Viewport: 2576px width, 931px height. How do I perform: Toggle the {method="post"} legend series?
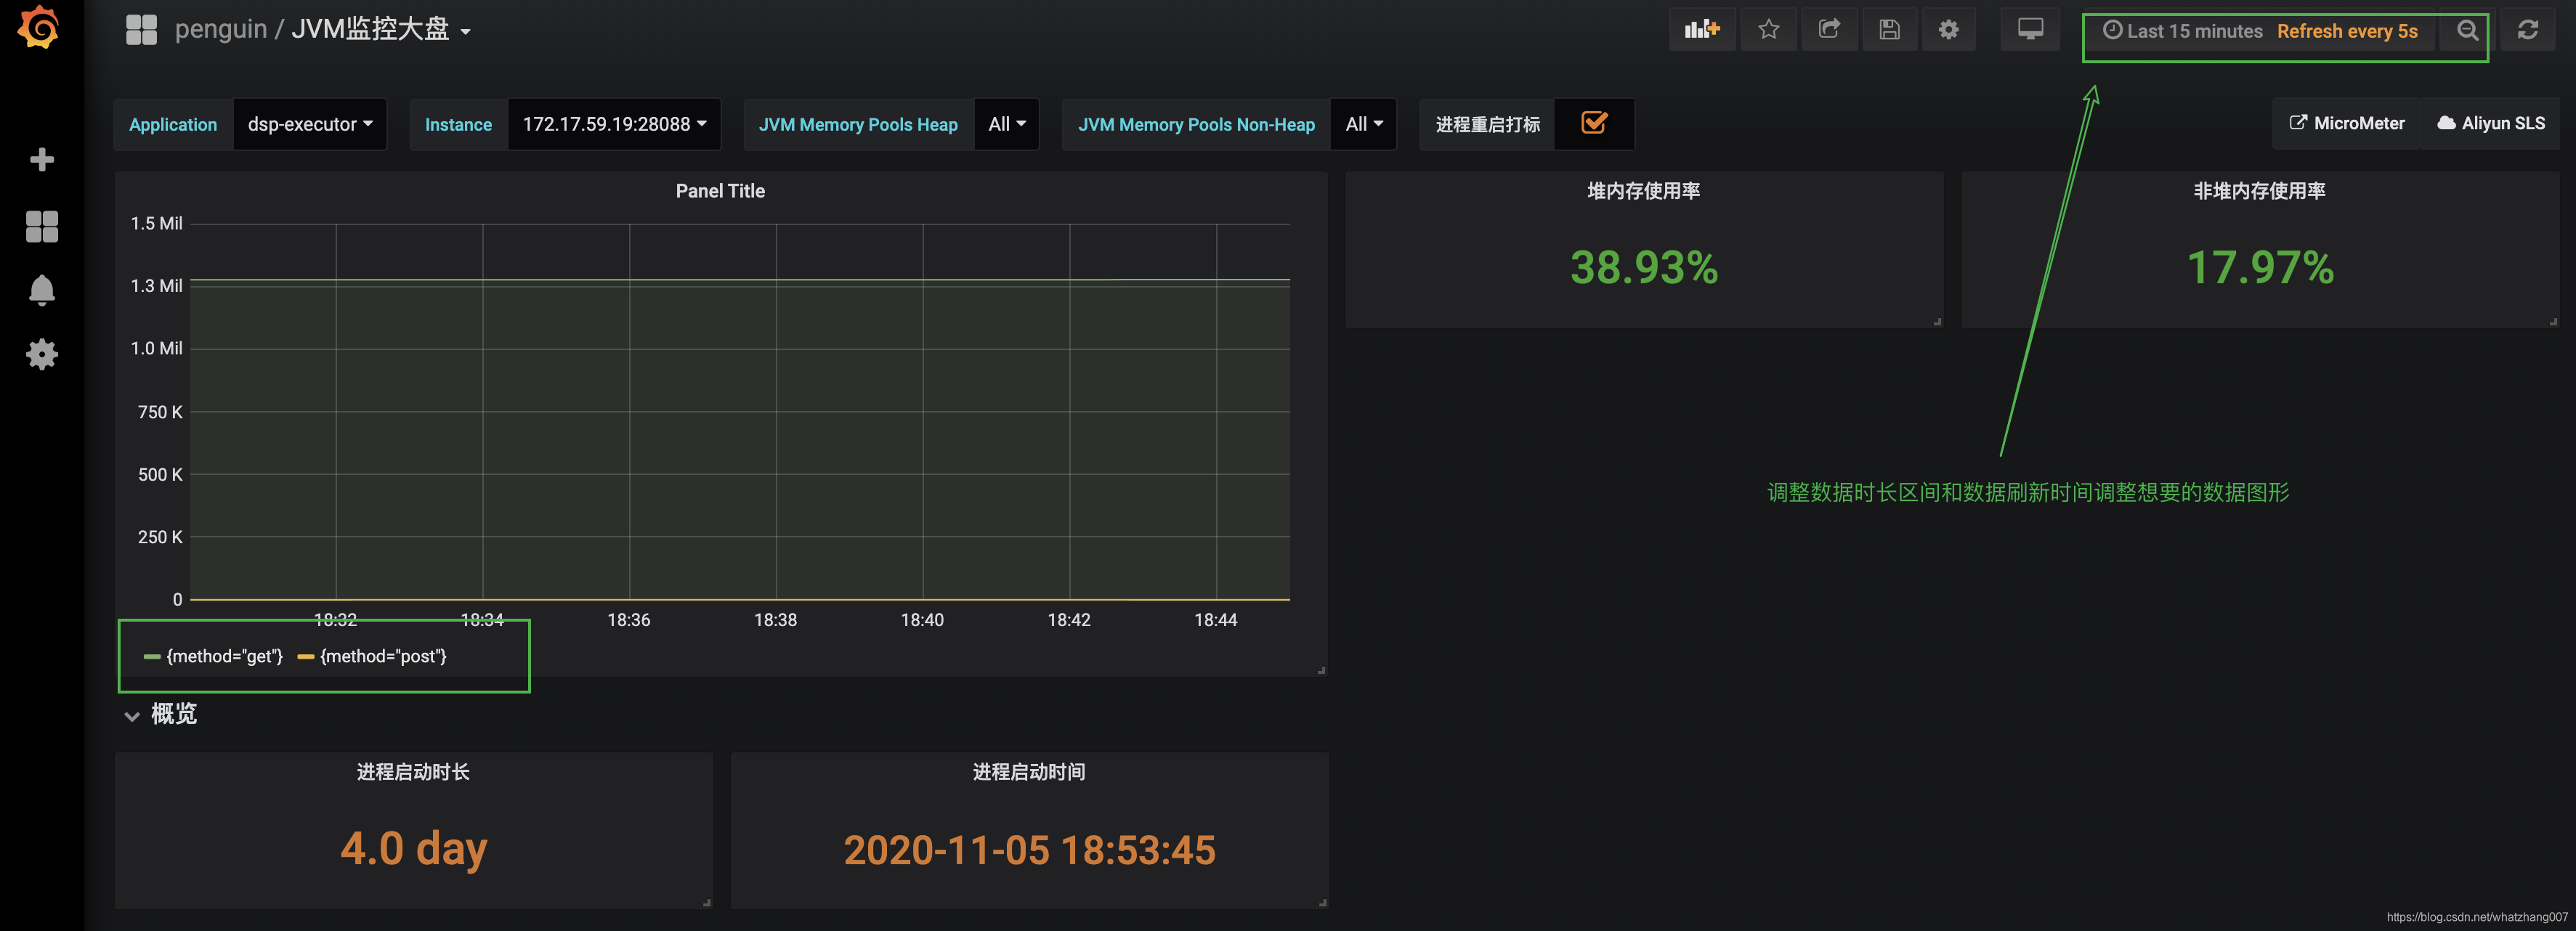383,656
